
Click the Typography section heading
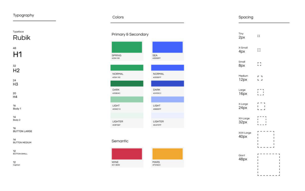coord(23,15)
